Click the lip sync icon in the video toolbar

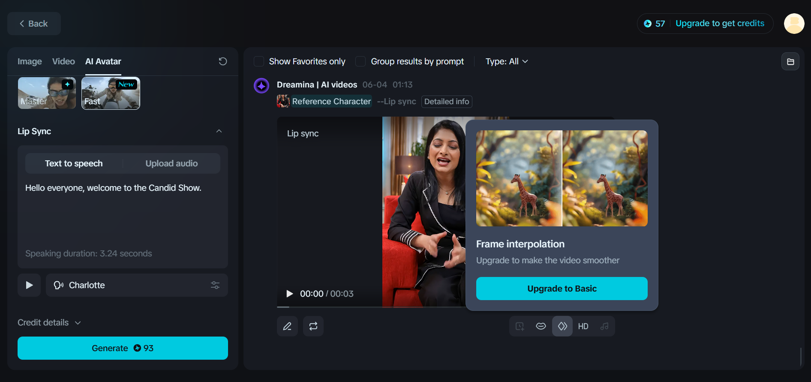541,326
